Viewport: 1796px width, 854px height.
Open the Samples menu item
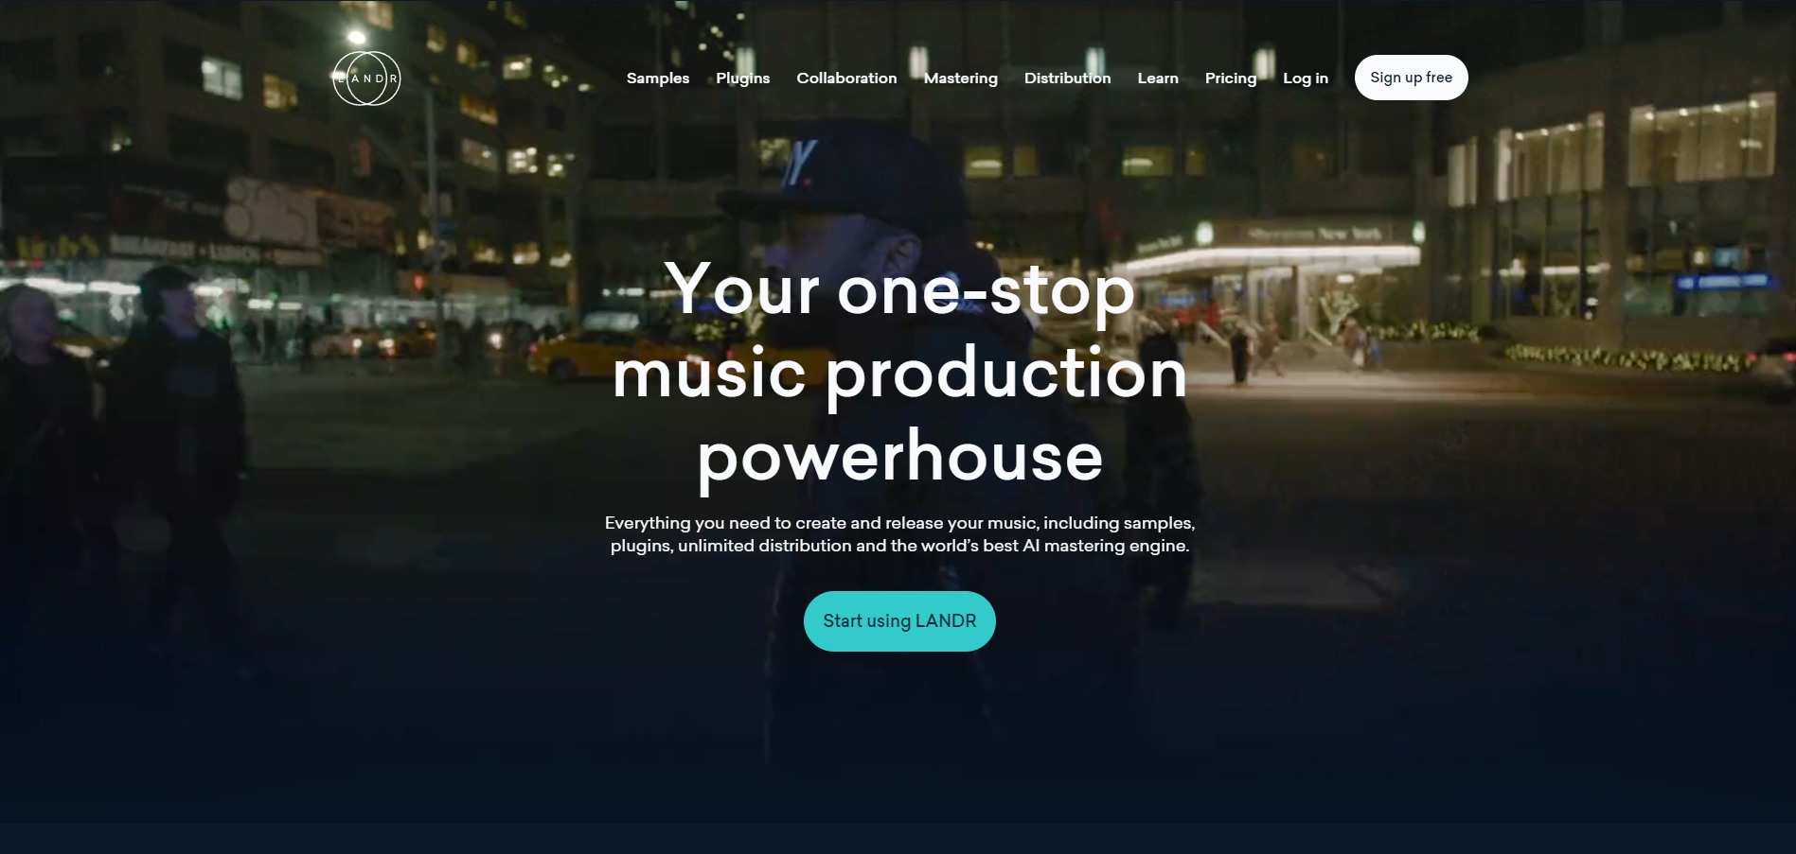click(x=658, y=78)
